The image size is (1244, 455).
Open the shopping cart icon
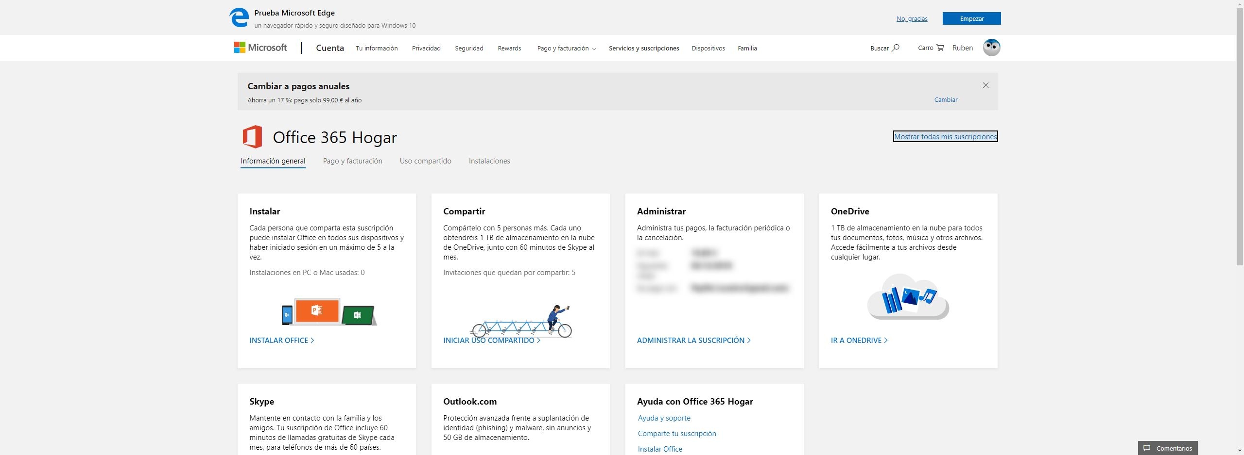[x=940, y=48]
